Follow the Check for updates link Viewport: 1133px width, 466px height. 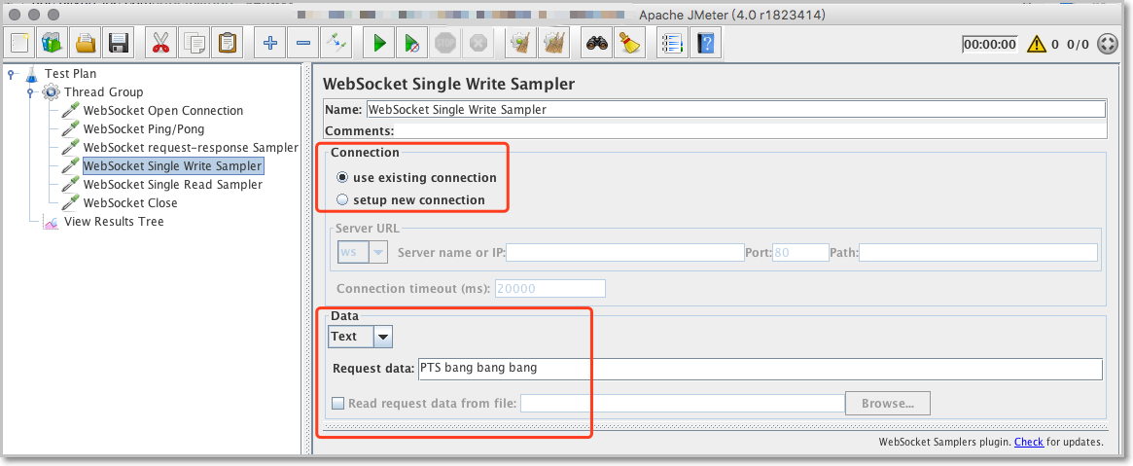click(x=1028, y=442)
